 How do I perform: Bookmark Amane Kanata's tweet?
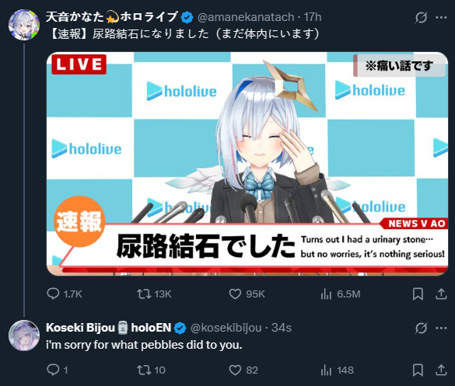pyautogui.click(x=418, y=294)
